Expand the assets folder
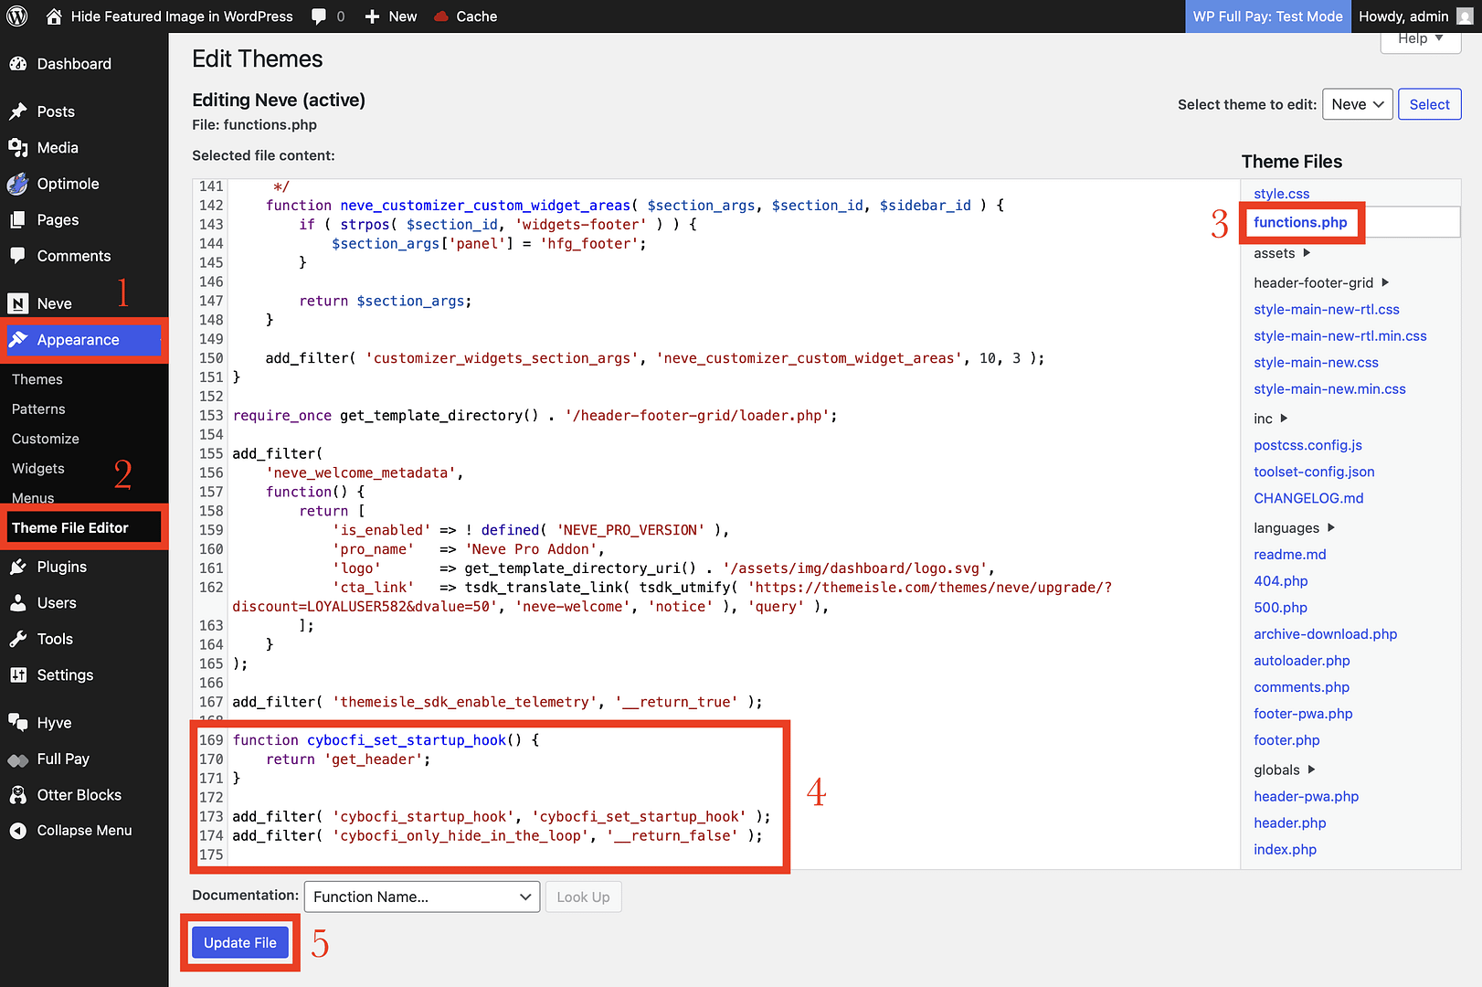The image size is (1482, 987). pos(1281,253)
